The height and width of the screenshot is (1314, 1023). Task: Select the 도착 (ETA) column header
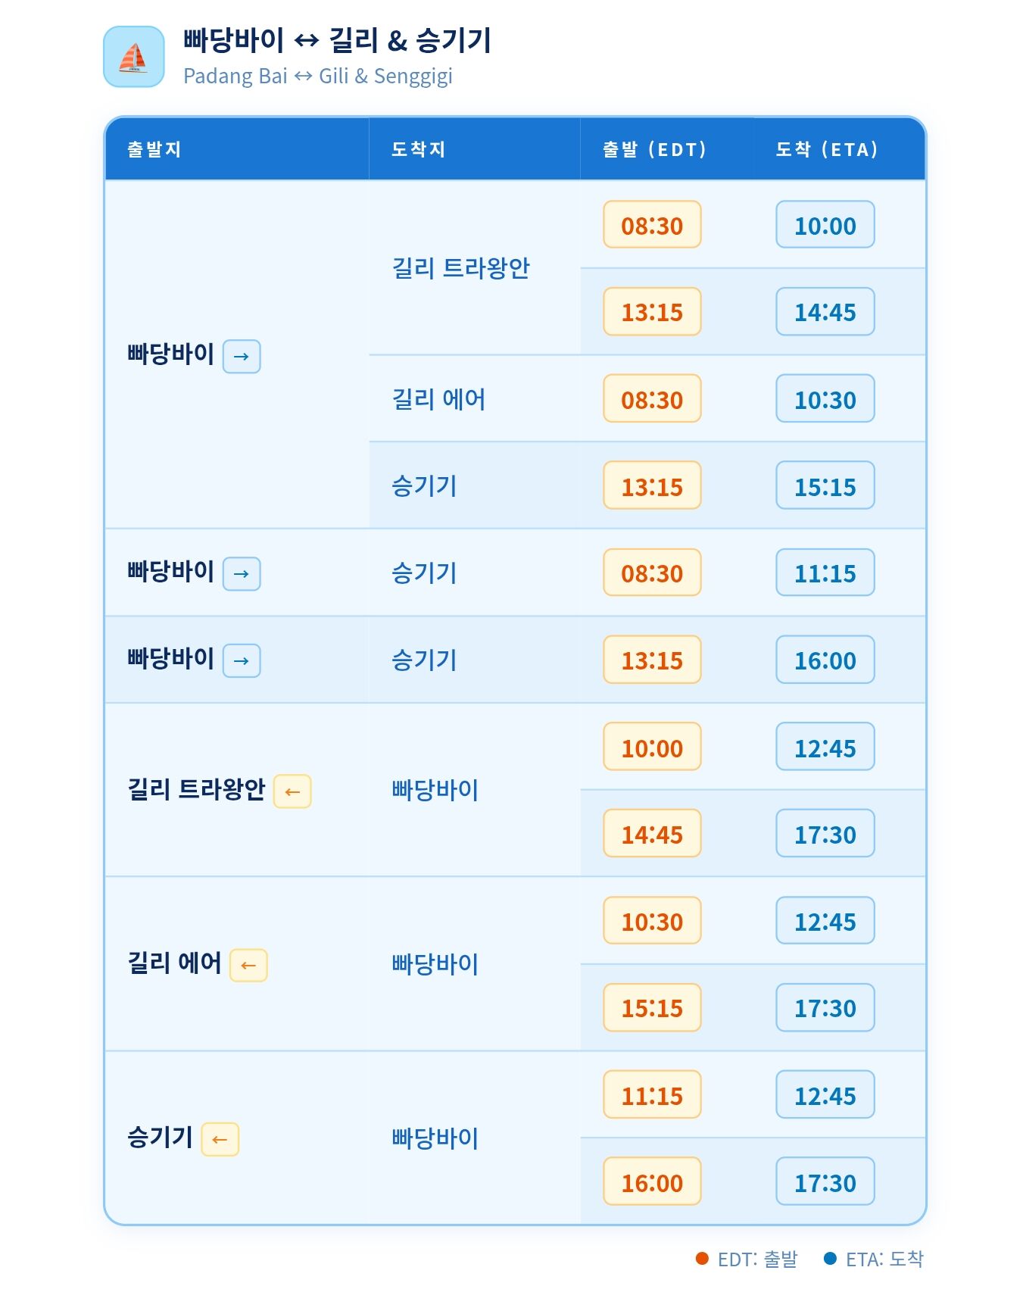coord(827,149)
